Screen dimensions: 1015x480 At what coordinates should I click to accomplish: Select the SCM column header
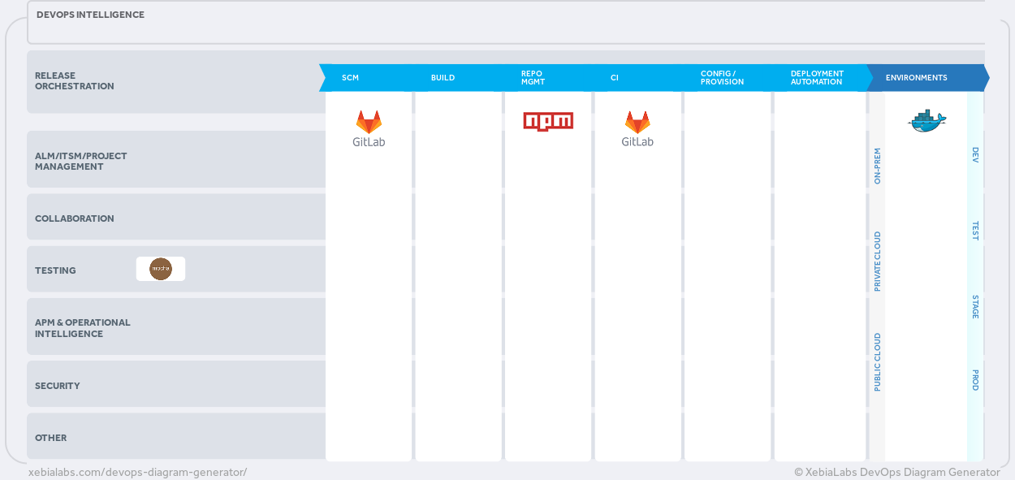(x=350, y=78)
